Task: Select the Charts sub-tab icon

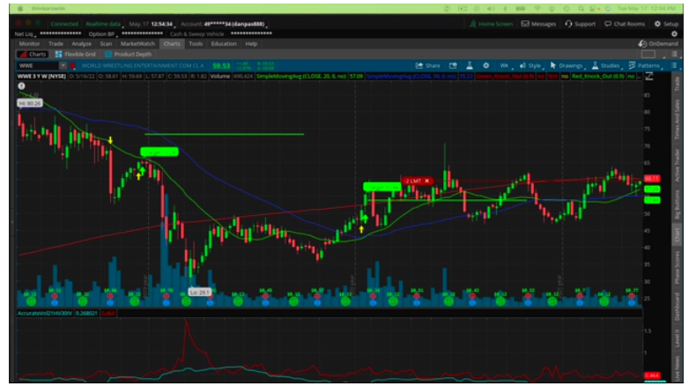Action: click(23, 54)
